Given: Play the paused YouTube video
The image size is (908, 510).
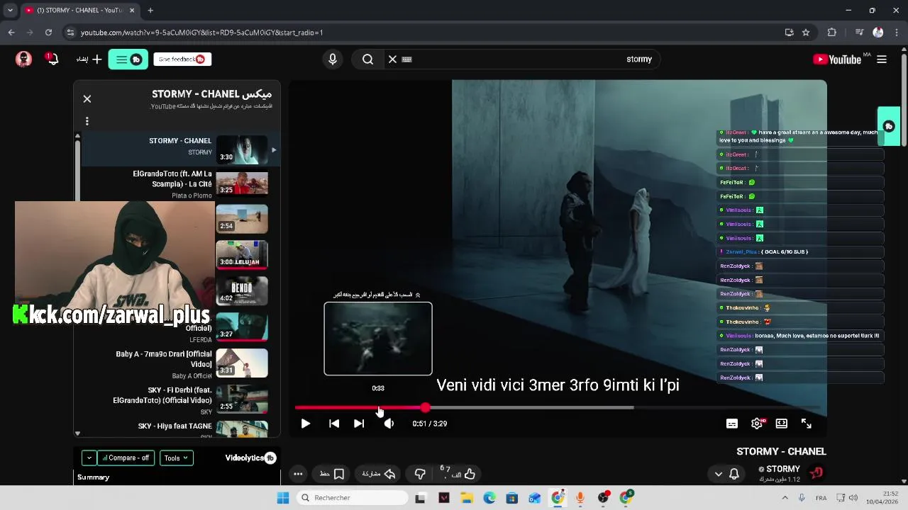Looking at the screenshot, I should [x=305, y=424].
